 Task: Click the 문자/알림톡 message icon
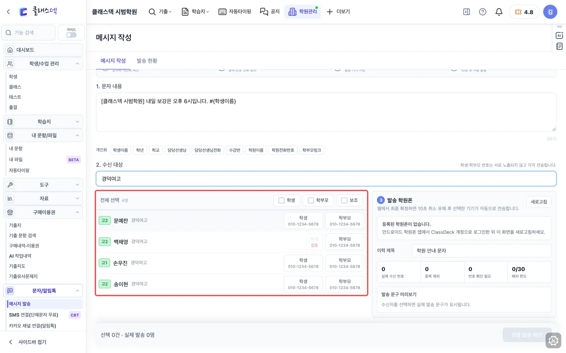point(10,291)
